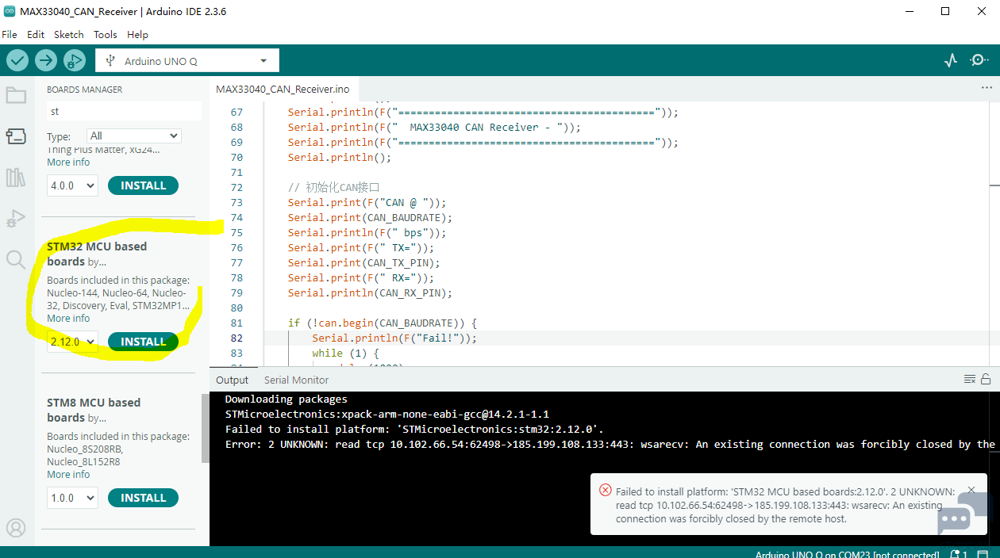Open the 2.12.0 version dropdown for STM32
This screenshot has width=1000, height=558.
pos(72,342)
